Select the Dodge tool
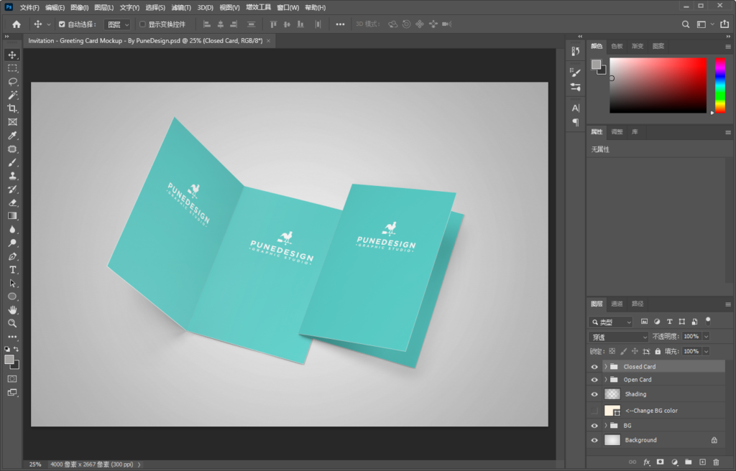This screenshot has height=471, width=736. tap(12, 243)
